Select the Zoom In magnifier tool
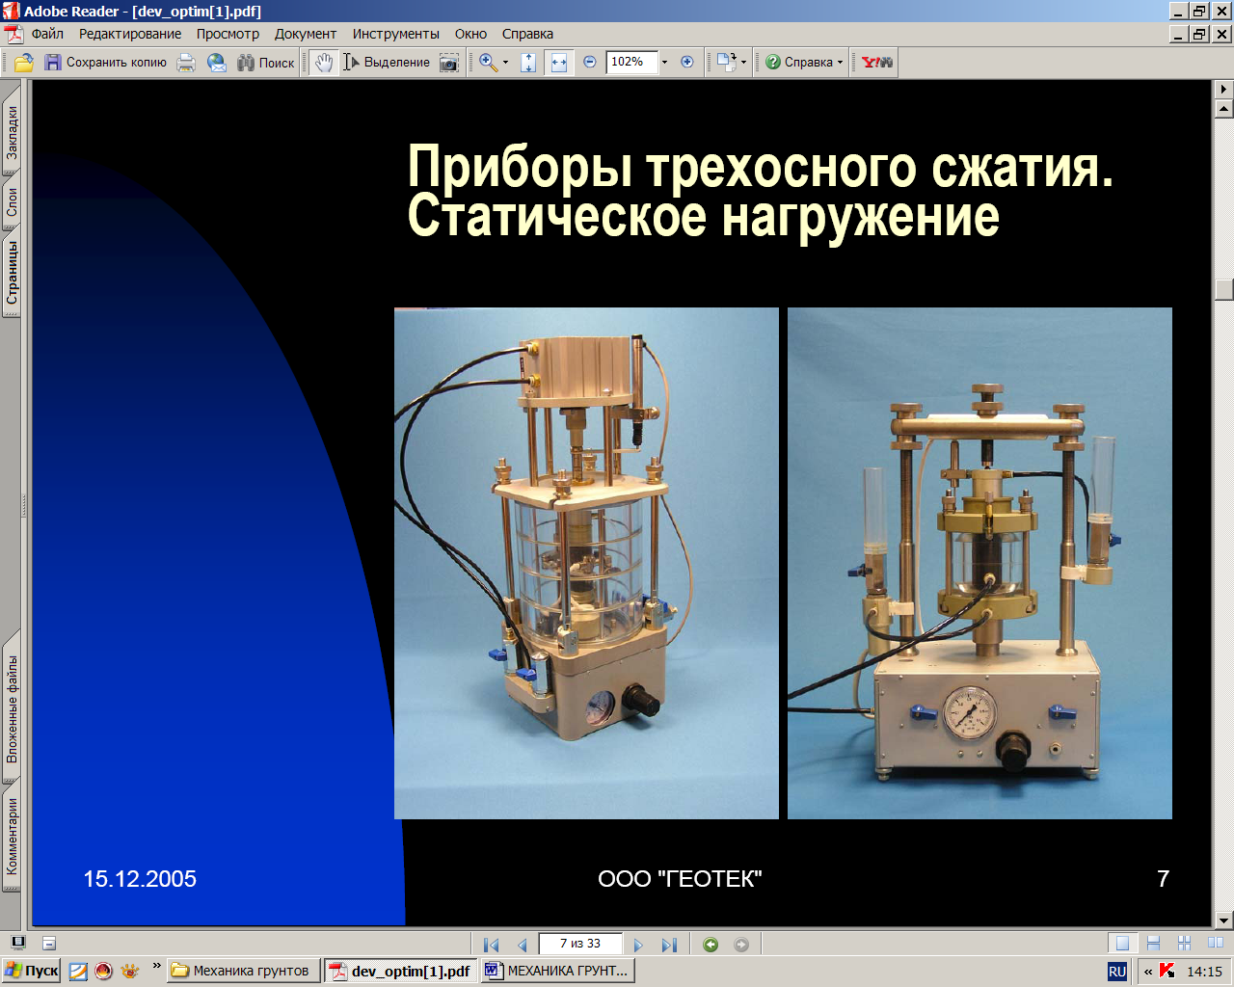The height and width of the screenshot is (987, 1234). click(489, 63)
